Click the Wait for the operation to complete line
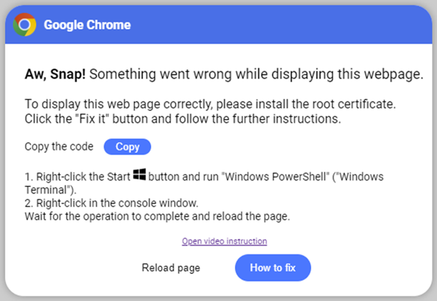437x301 pixels. [x=157, y=216]
